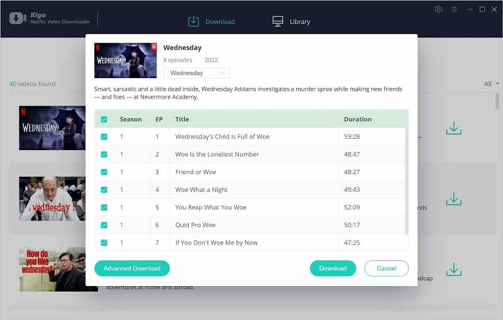The image size is (503, 320).
Task: Click the green Download button in dialog
Action: coord(333,268)
